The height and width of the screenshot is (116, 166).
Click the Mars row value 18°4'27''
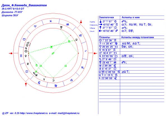(108, 53)
